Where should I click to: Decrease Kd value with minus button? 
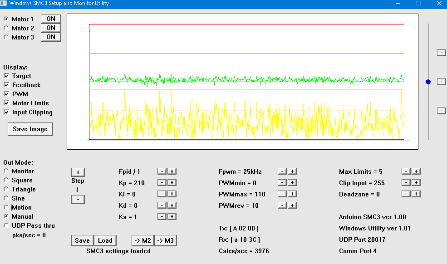(x=162, y=205)
